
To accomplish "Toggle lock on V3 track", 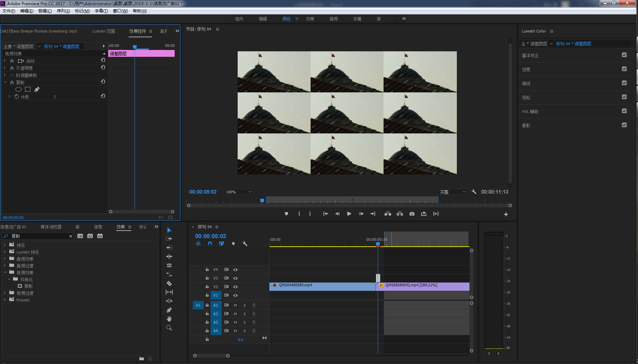I will pyautogui.click(x=207, y=278).
